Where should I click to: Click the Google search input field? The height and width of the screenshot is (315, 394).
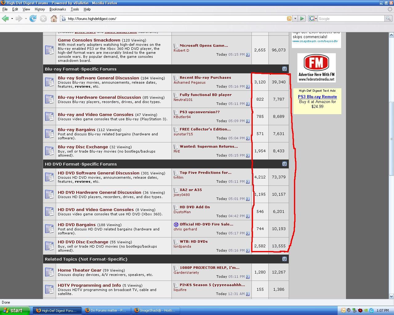pyautogui.click(x=351, y=18)
